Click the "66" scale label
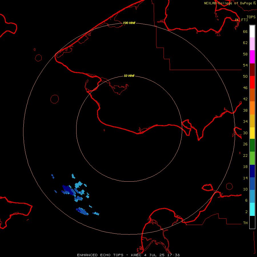This screenshot has width=257, height=257. click(245, 31)
